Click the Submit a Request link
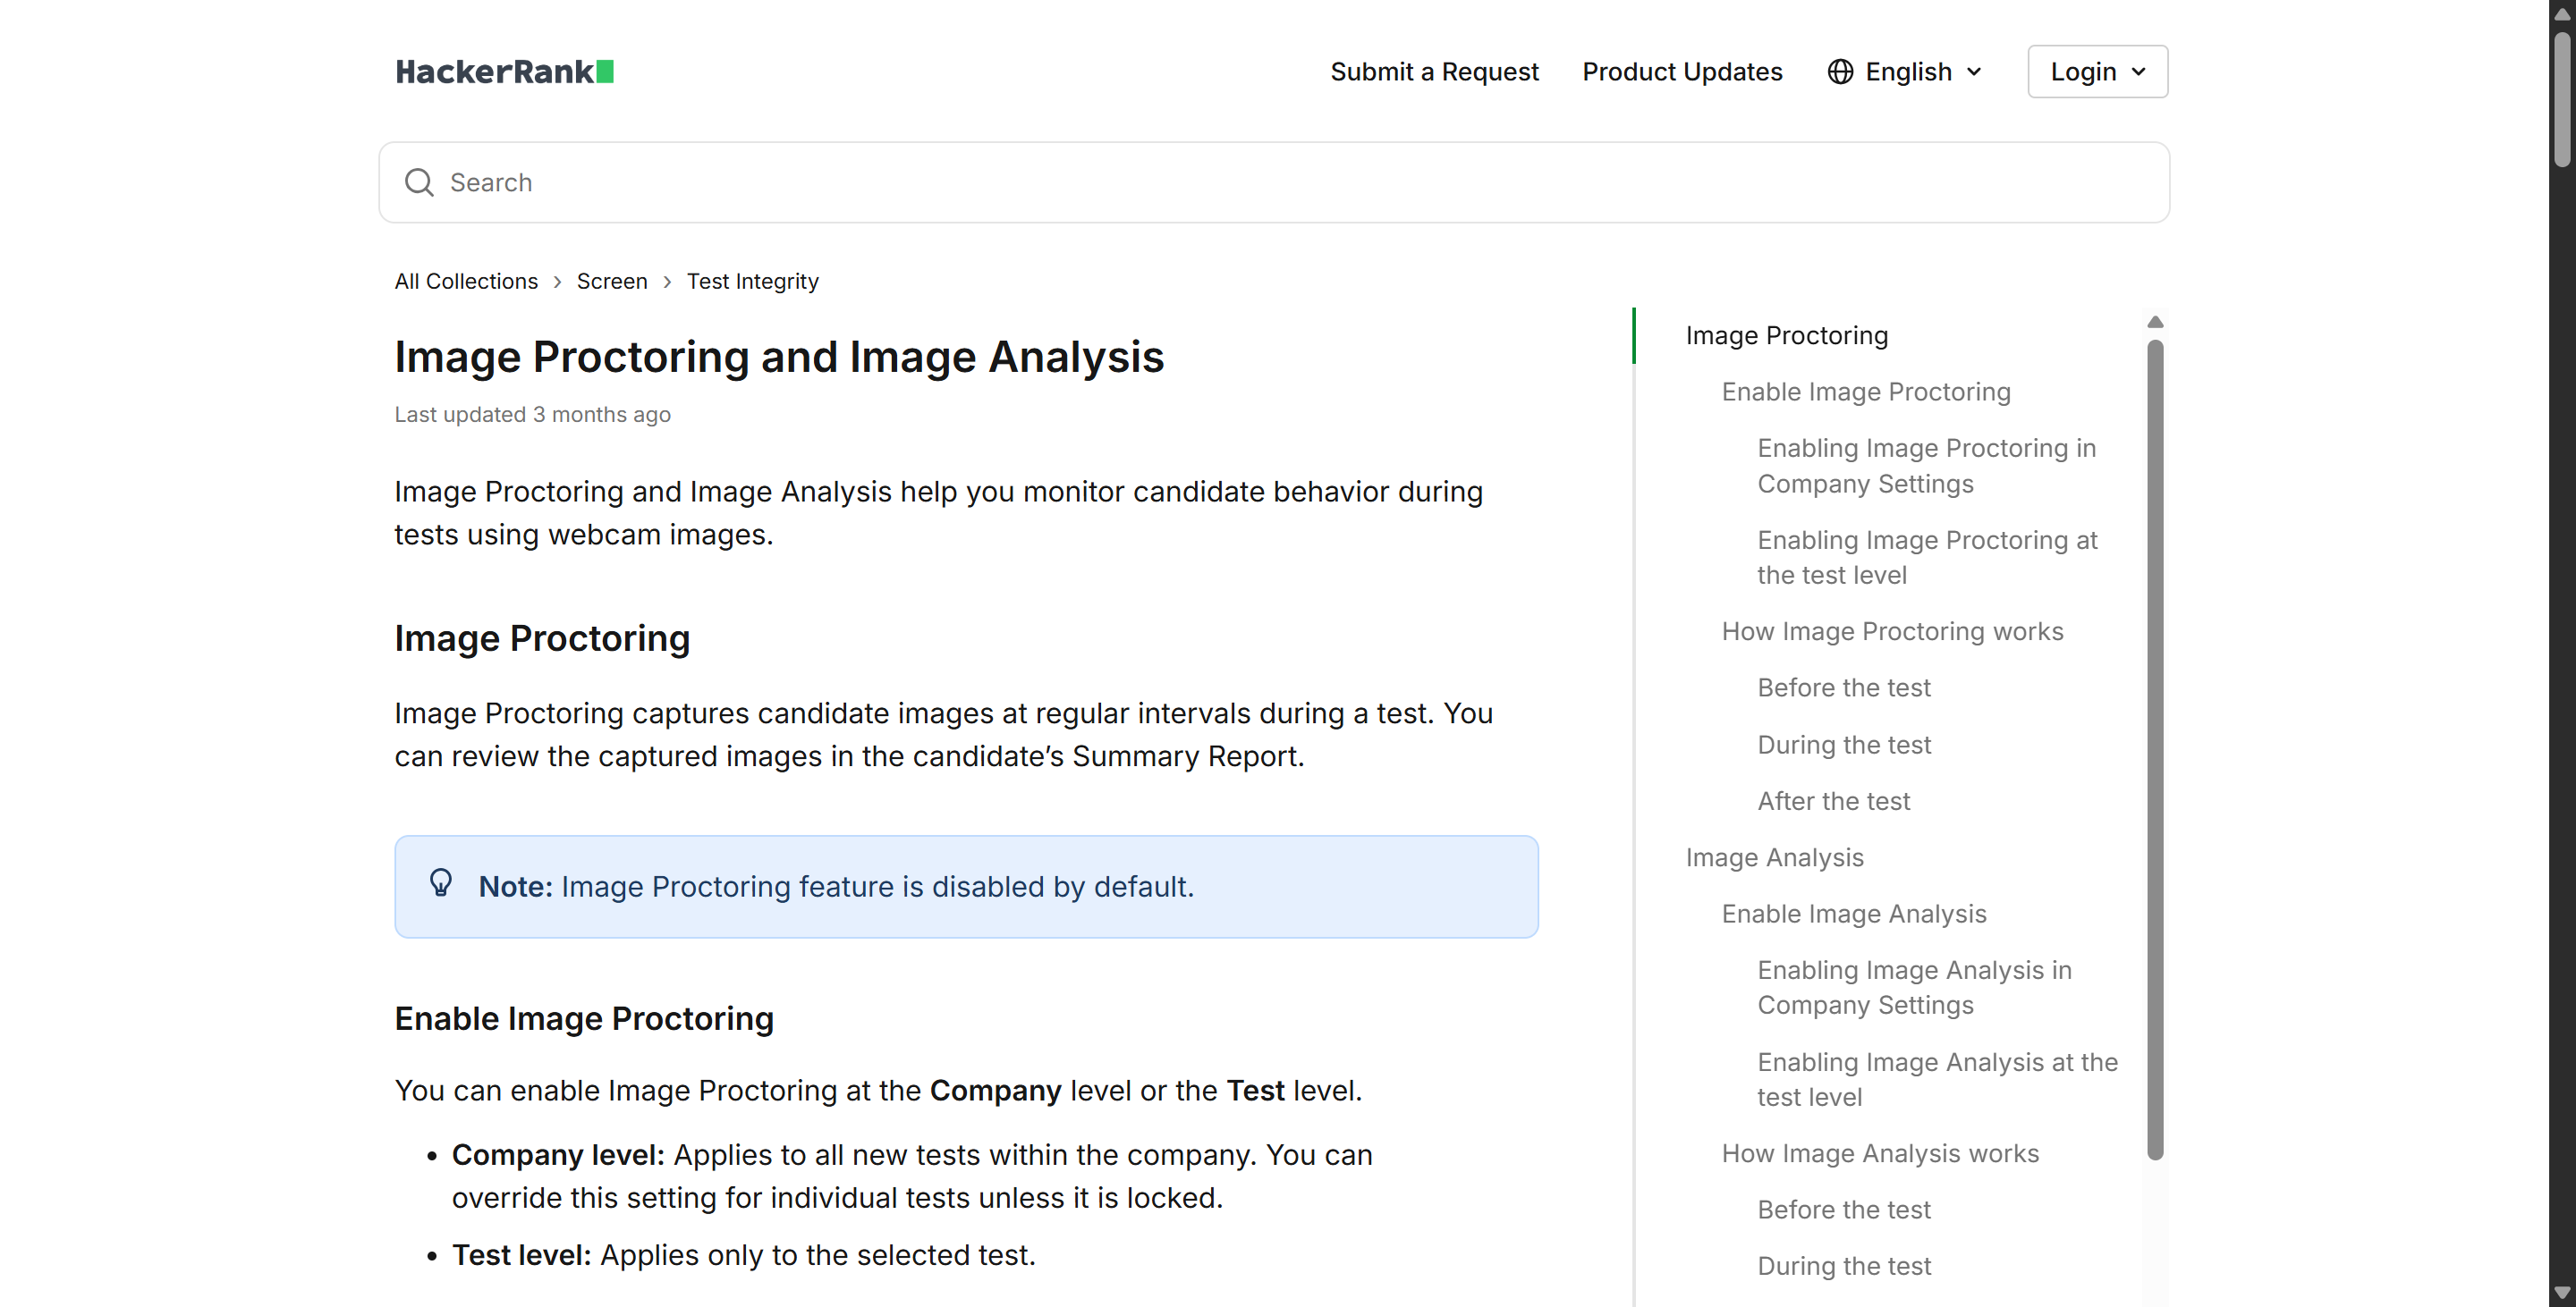Screen dimensions: 2576x1307 click(x=1434, y=72)
